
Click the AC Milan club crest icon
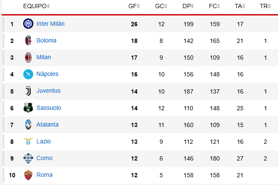point(28,58)
